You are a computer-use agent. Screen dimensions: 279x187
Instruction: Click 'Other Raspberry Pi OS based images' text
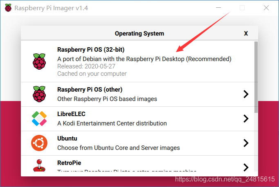point(107,99)
